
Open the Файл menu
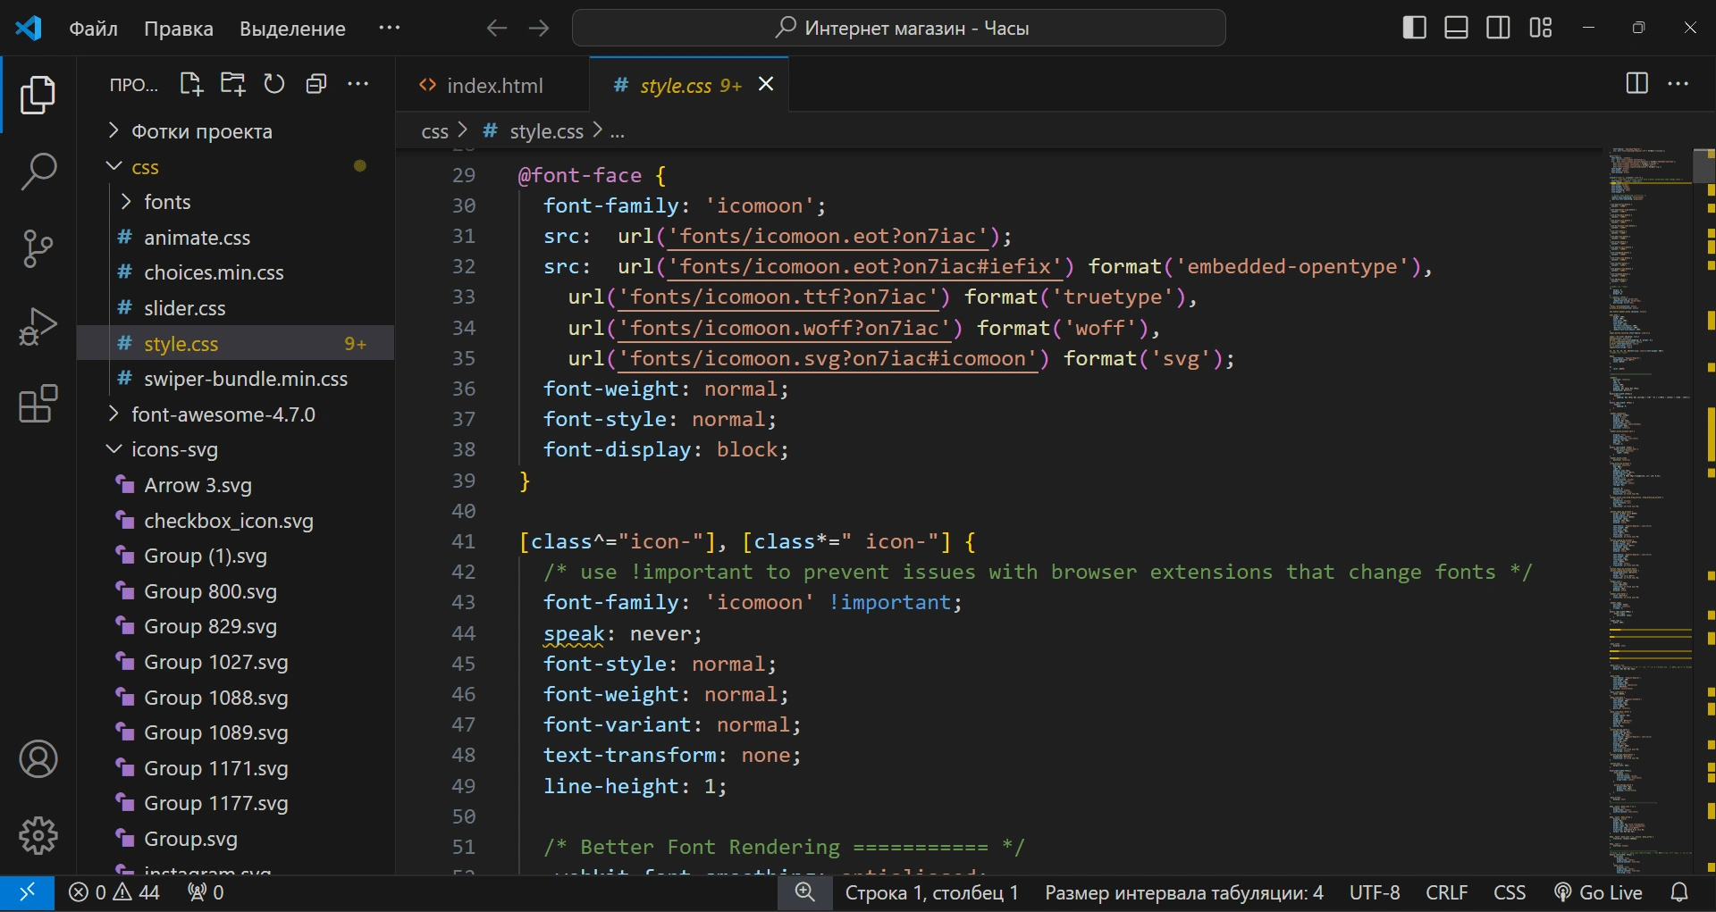93,28
